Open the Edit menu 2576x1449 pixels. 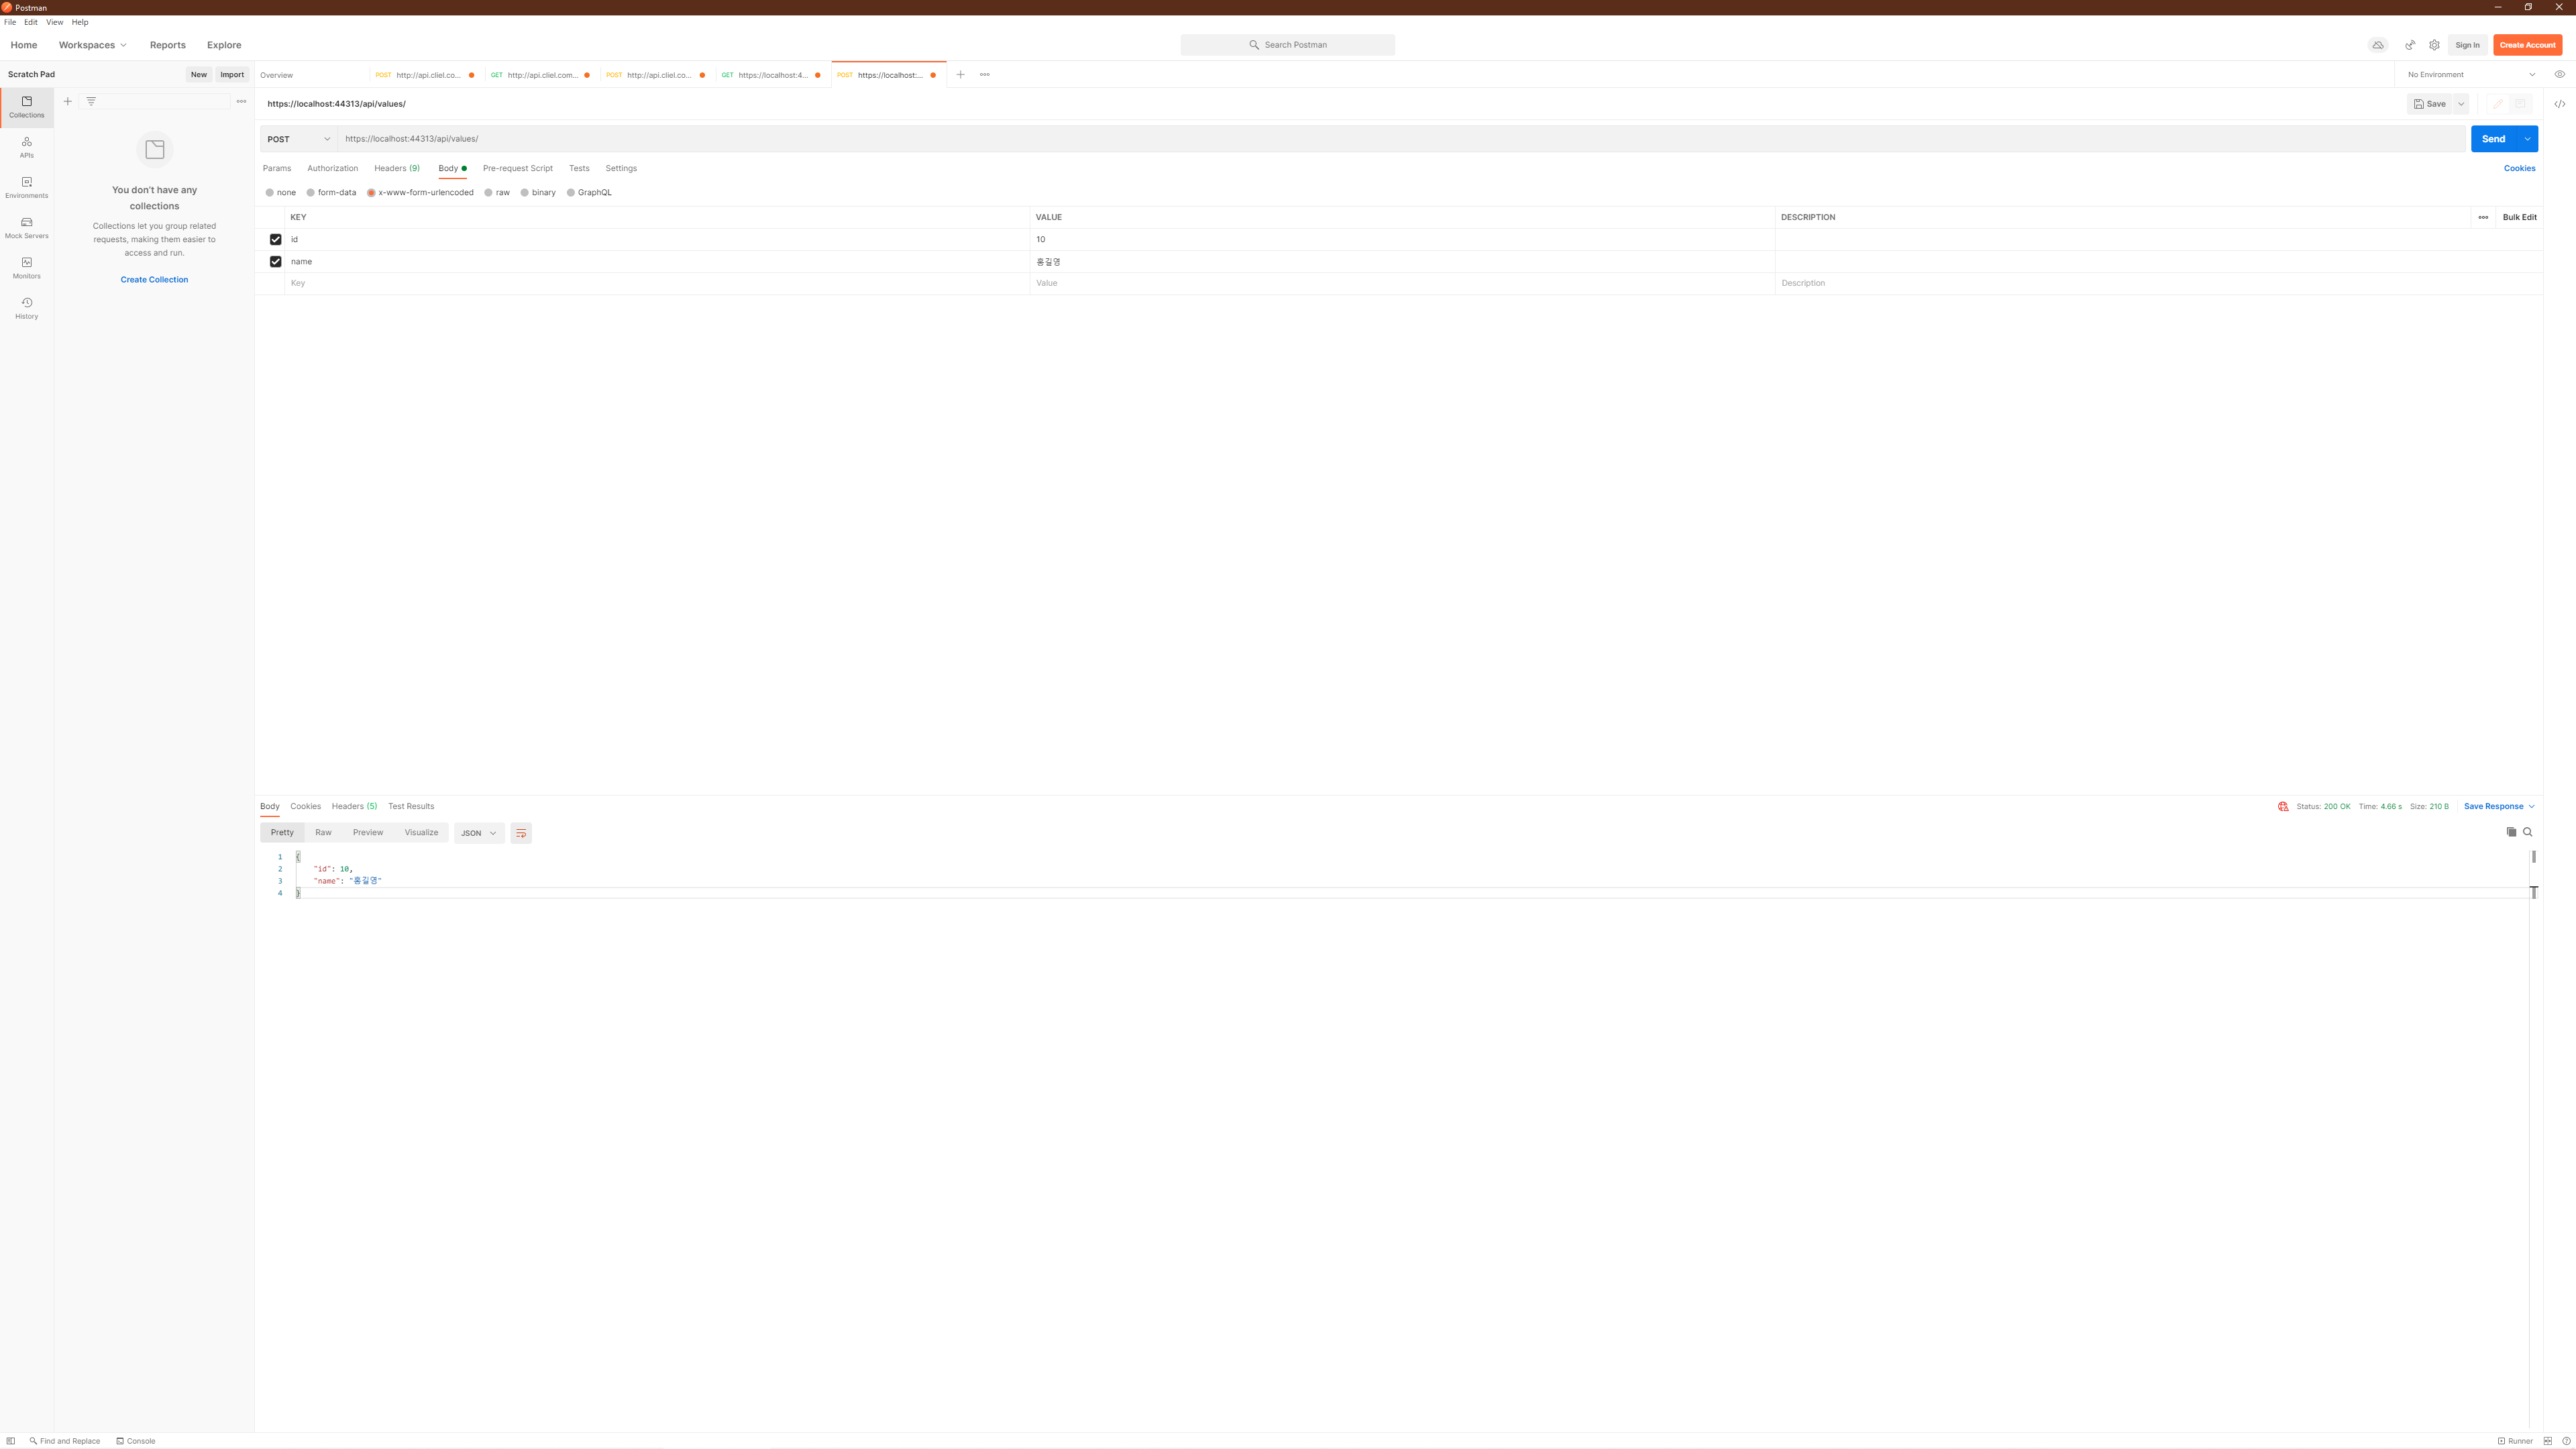(x=31, y=22)
